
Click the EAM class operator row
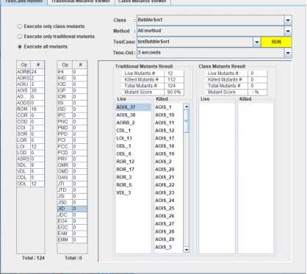coord(72,234)
